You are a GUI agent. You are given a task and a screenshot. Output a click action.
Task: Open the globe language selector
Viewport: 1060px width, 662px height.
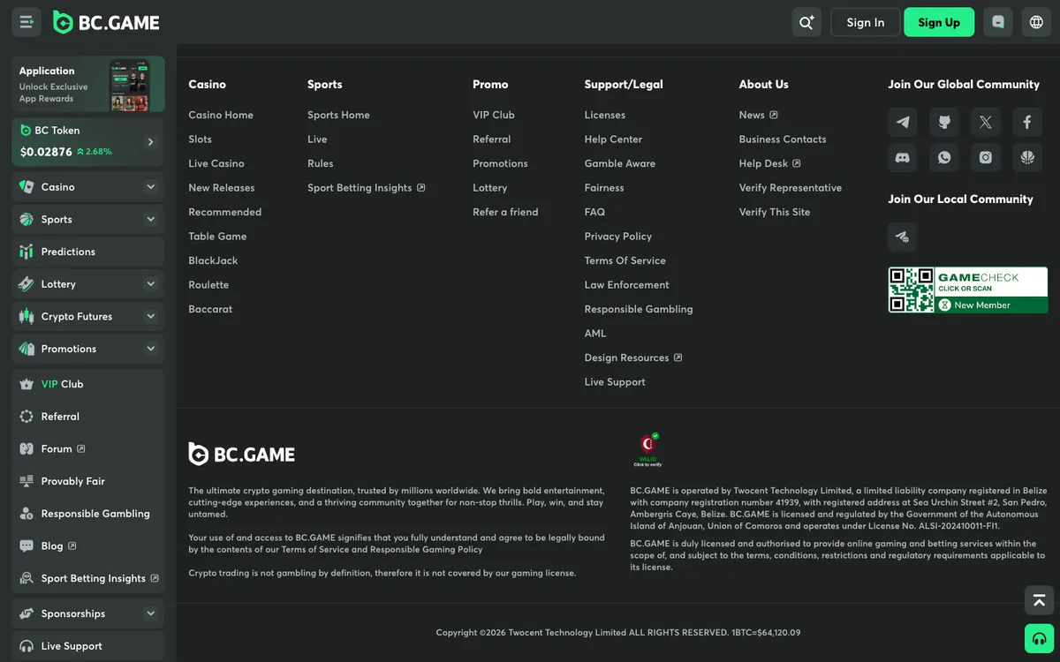[x=1037, y=22]
